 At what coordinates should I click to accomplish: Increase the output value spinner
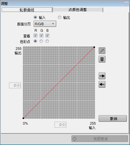tap(18, 84)
